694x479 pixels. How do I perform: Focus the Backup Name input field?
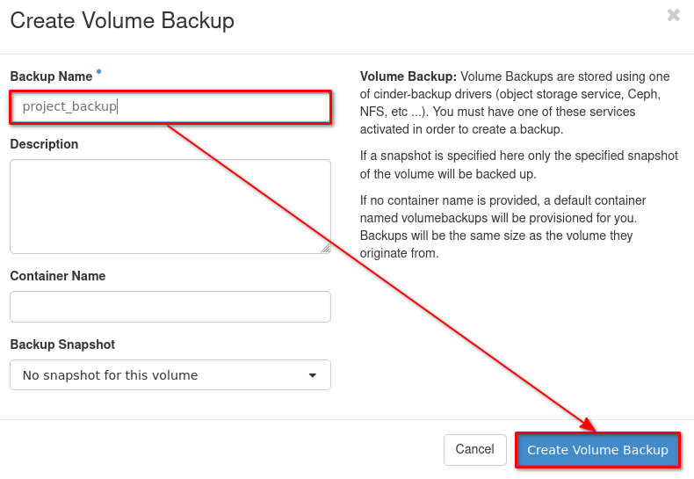tap(220, 106)
